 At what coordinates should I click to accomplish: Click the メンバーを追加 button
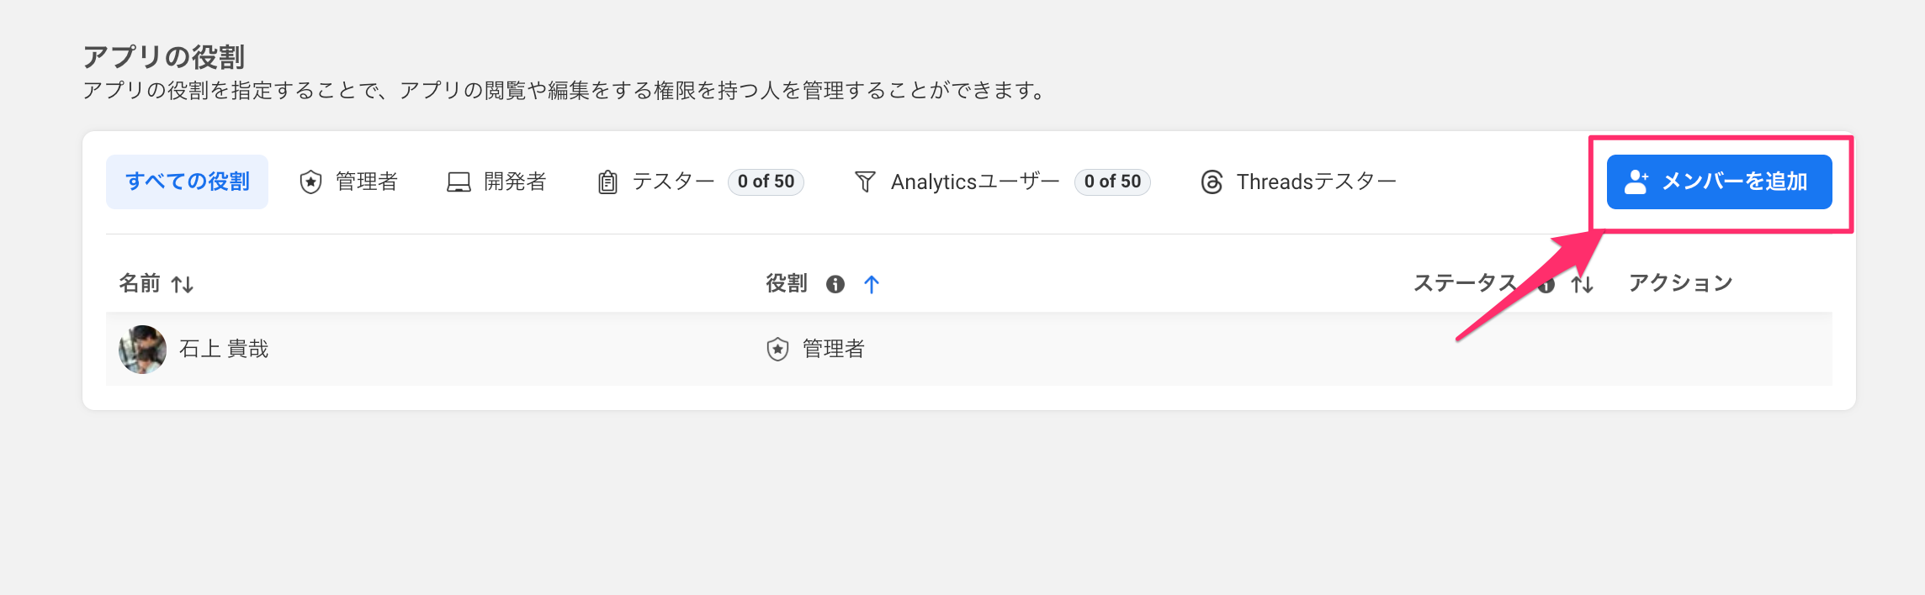pyautogui.click(x=1718, y=182)
